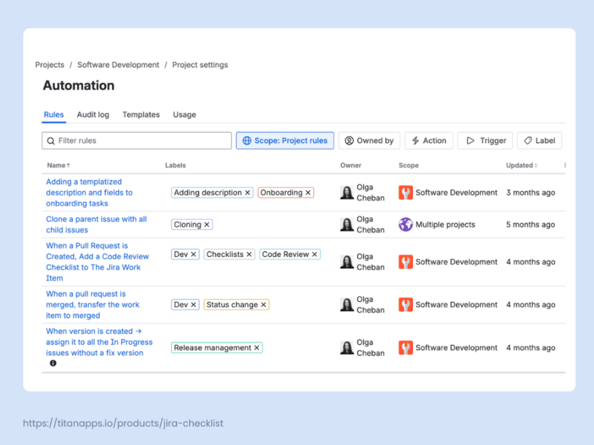This screenshot has width=594, height=445.
Task: Focus the Filter rules search field
Action: click(137, 140)
